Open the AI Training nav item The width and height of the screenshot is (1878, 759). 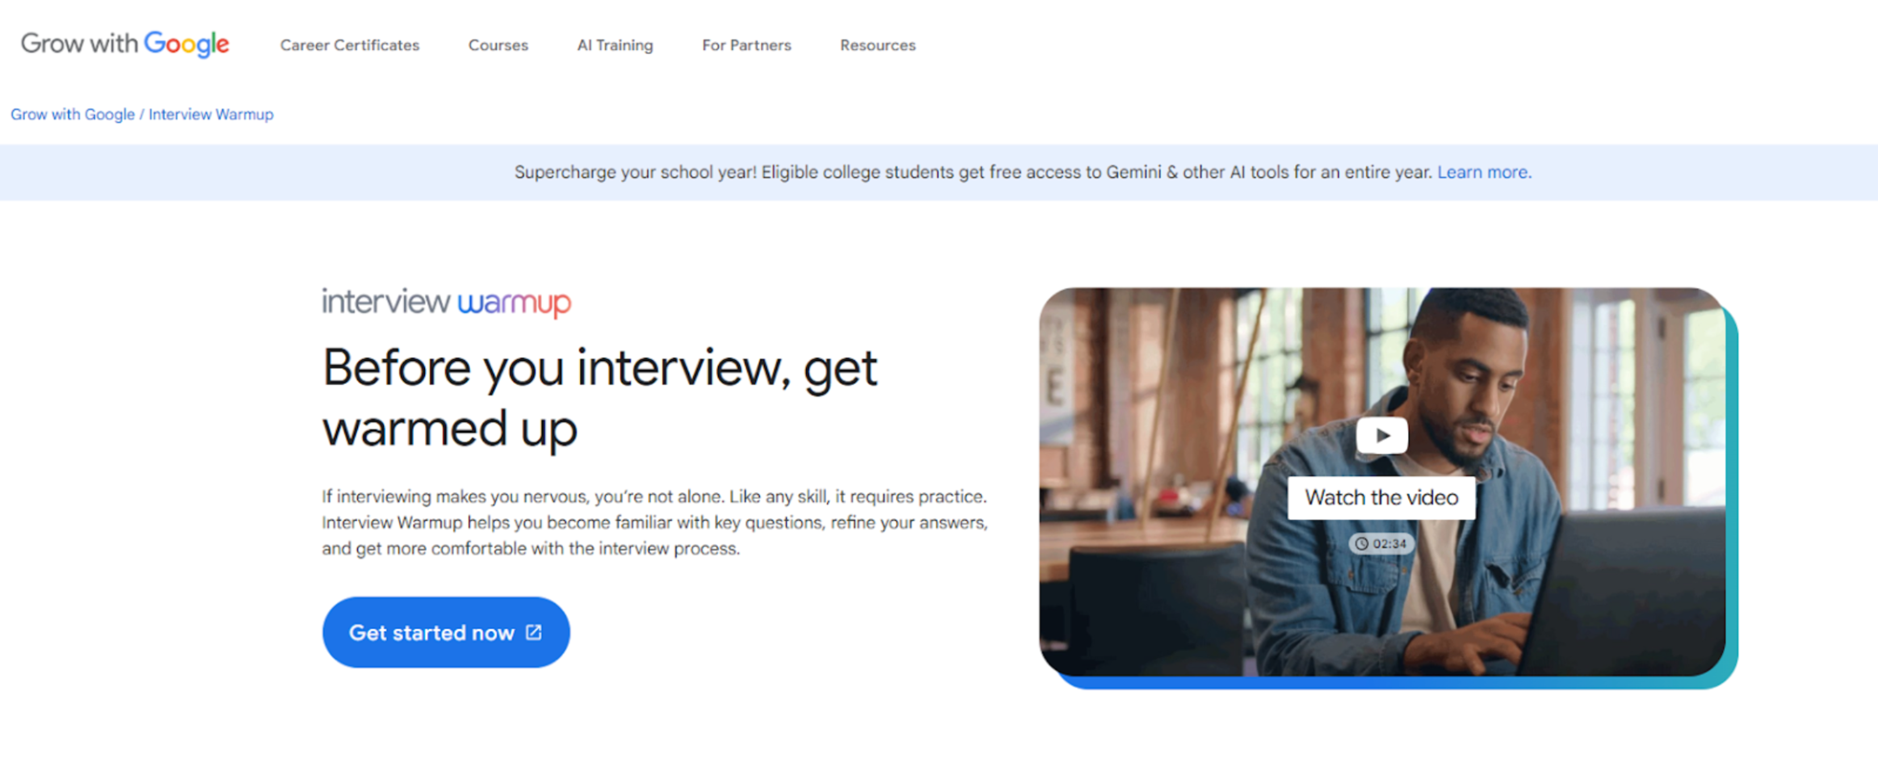coord(615,45)
